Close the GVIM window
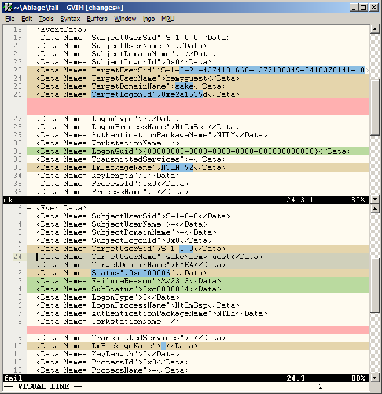 coord(374,8)
